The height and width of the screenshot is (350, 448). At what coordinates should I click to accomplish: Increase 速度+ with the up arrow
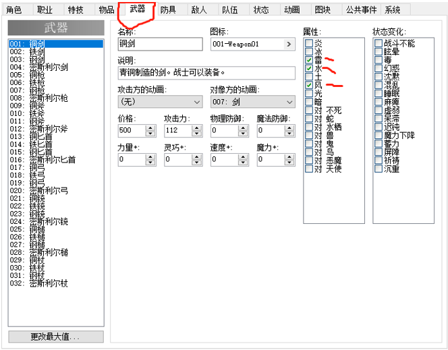(243, 156)
